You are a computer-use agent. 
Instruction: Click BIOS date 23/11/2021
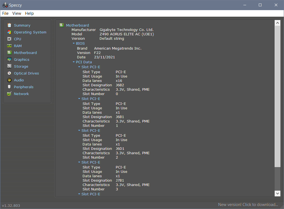coord(104,57)
